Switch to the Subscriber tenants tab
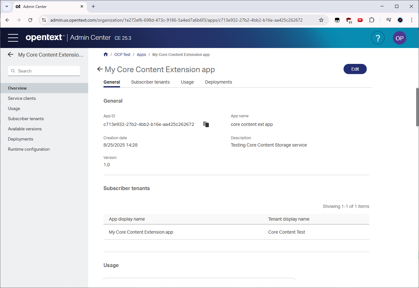The width and height of the screenshot is (419, 288). click(x=150, y=82)
